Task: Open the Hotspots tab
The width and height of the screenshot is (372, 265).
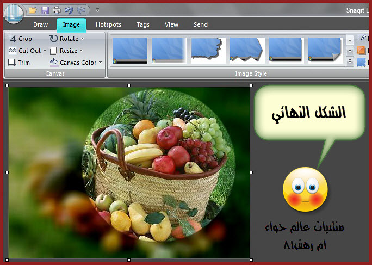Action: click(108, 24)
